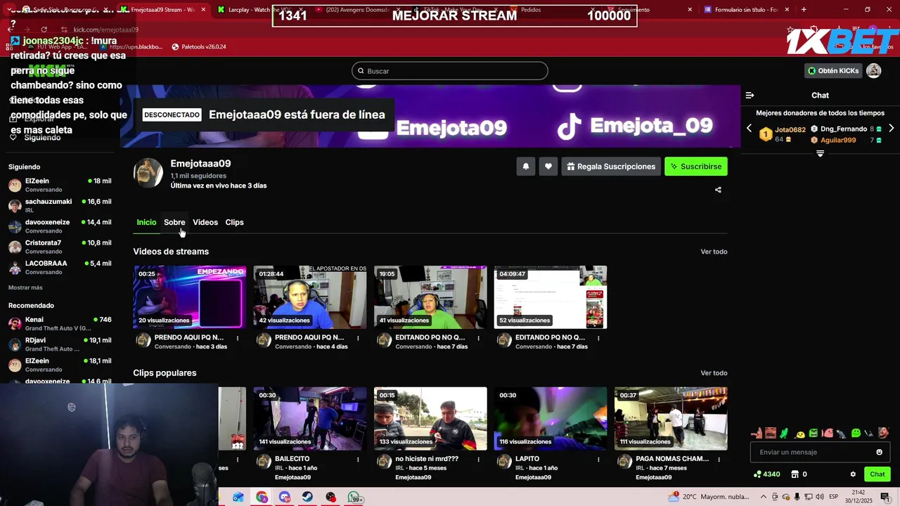Image resolution: width=900 pixels, height=506 pixels.
Task: Show previous top donors with left arrow
Action: [x=749, y=129]
